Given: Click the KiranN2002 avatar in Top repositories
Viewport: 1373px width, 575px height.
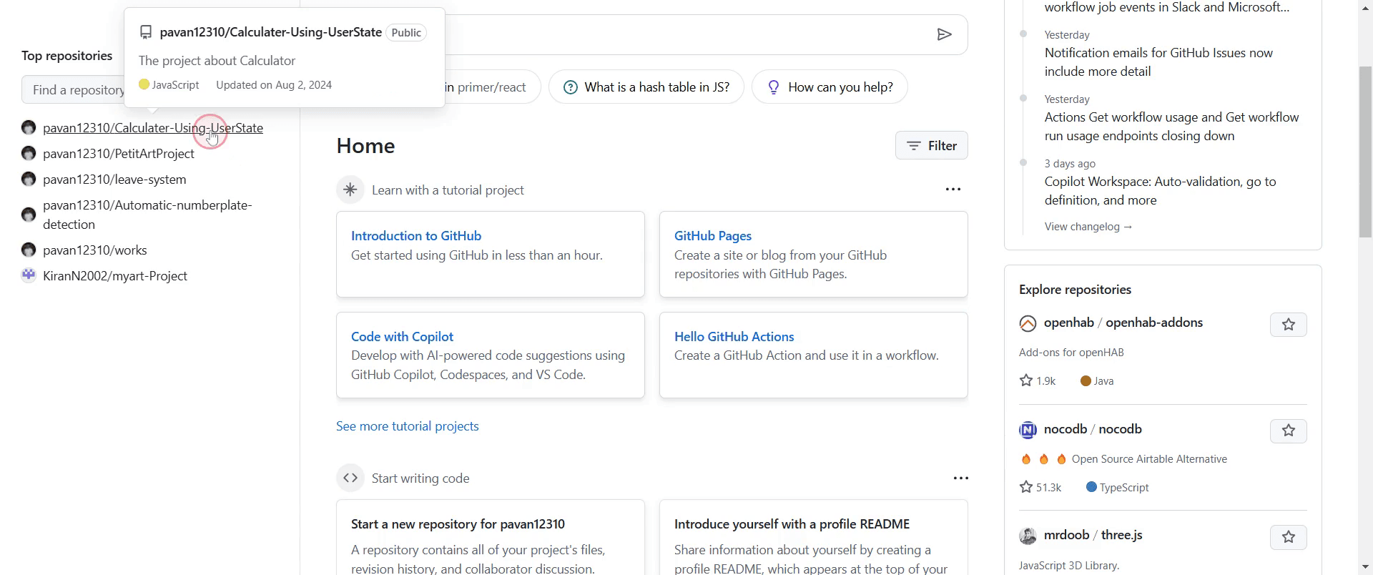Looking at the screenshot, I should 29,275.
